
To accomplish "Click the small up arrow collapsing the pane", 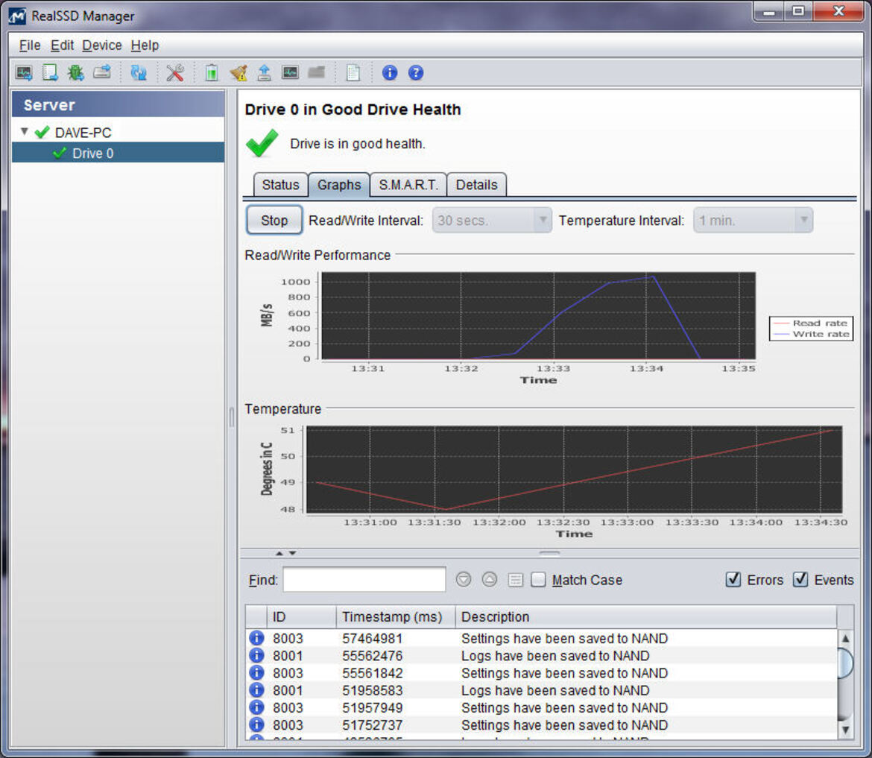I will point(279,553).
